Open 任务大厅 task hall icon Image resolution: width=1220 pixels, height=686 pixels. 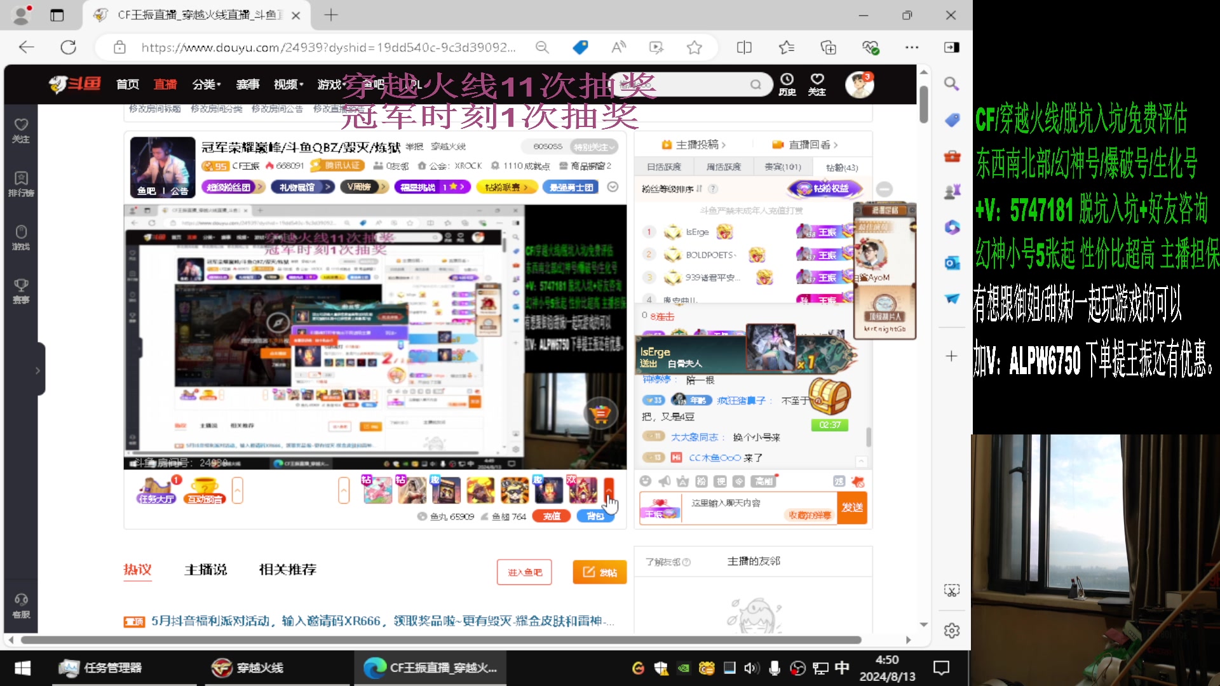(x=156, y=490)
